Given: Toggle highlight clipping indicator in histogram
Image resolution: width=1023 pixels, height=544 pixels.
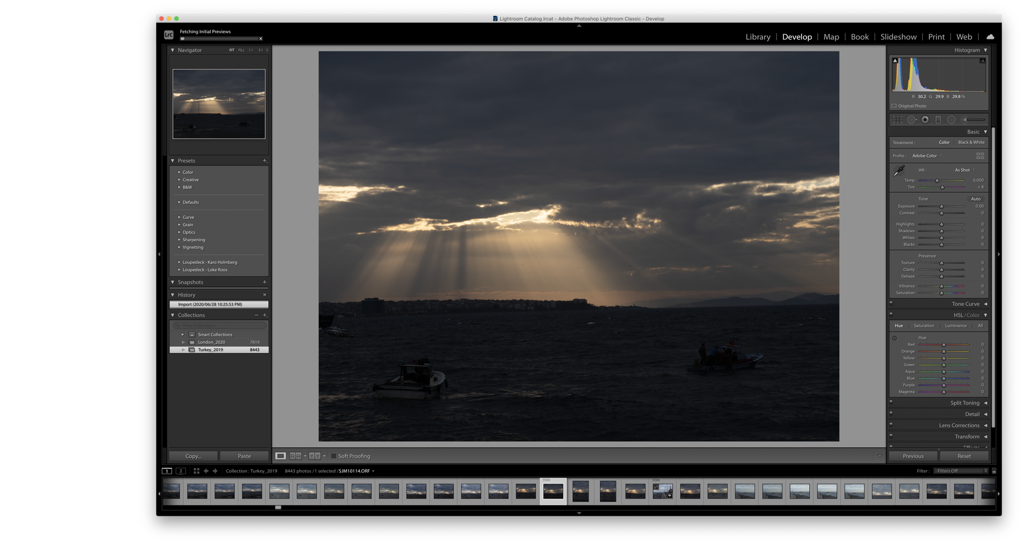Looking at the screenshot, I should [983, 60].
